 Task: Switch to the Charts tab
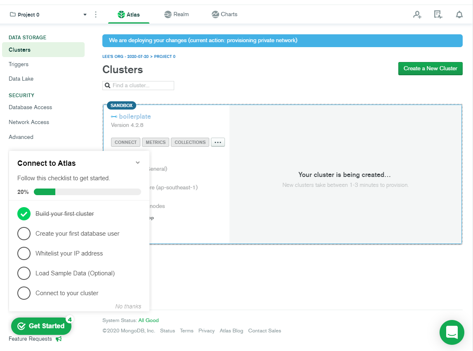pos(225,14)
